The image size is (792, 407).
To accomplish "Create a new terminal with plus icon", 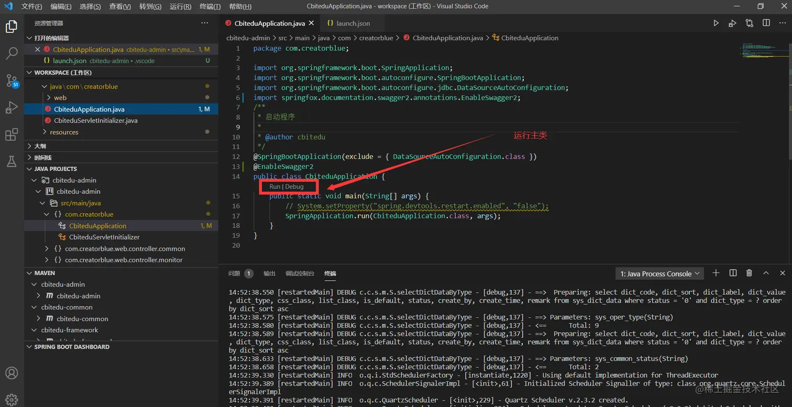I will coord(716,273).
